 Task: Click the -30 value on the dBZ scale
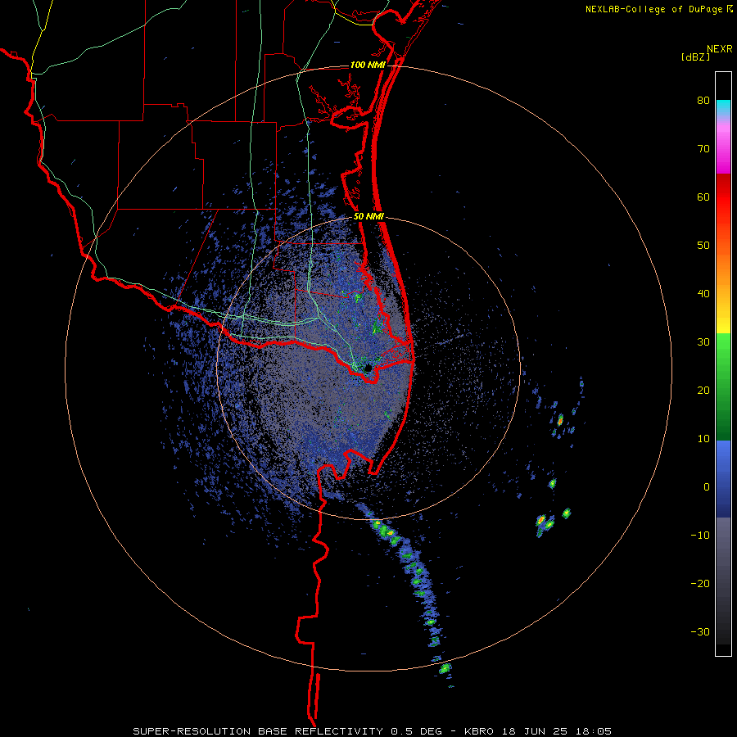pos(700,631)
